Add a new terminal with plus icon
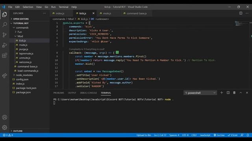This screenshot has height=141, width=252. [222, 93]
